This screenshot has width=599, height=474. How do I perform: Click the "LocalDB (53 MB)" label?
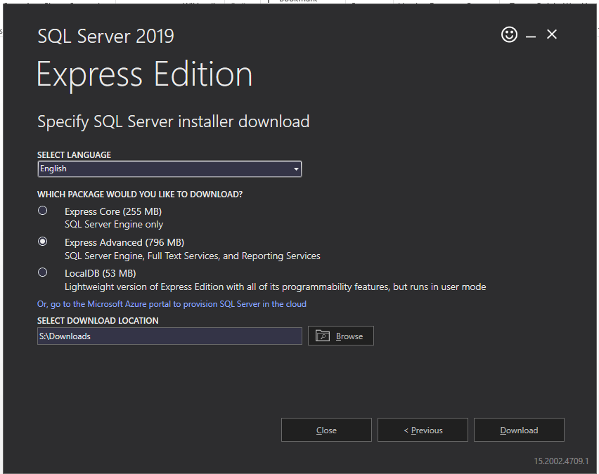(x=100, y=273)
